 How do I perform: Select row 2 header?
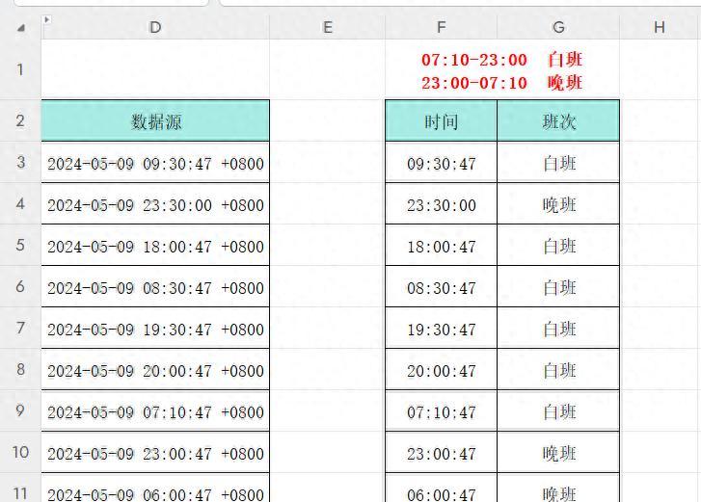point(20,120)
